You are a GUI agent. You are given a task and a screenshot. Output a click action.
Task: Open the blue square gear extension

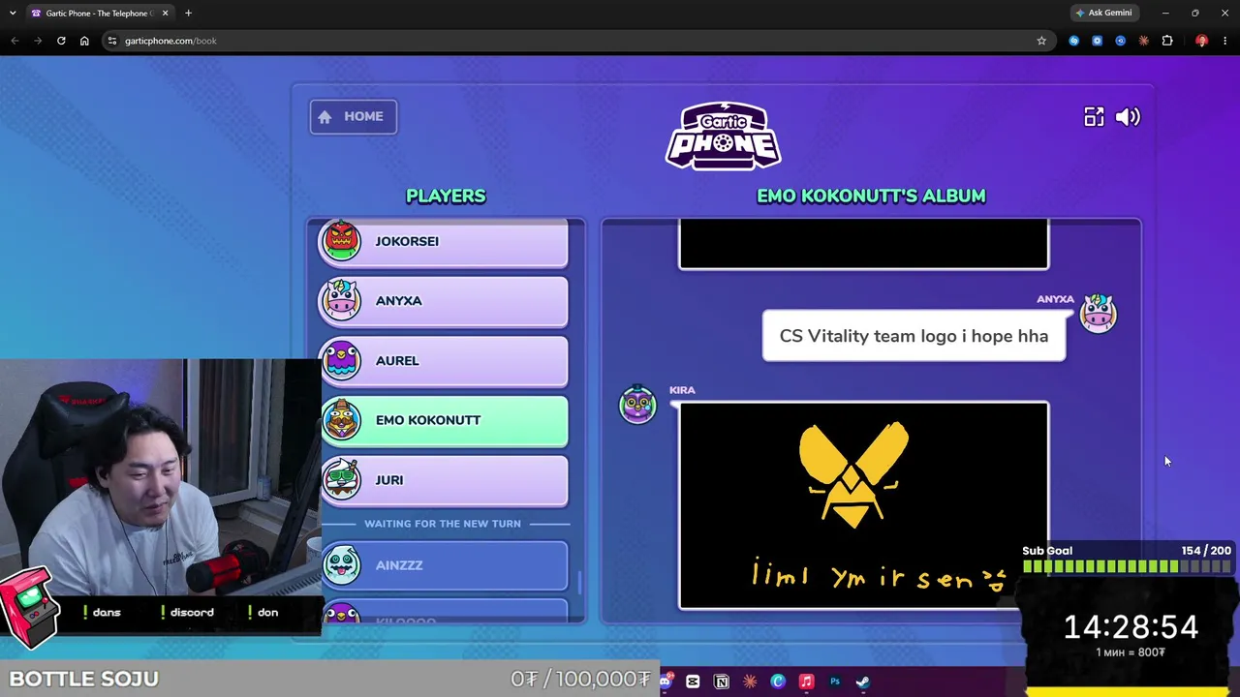click(1097, 41)
